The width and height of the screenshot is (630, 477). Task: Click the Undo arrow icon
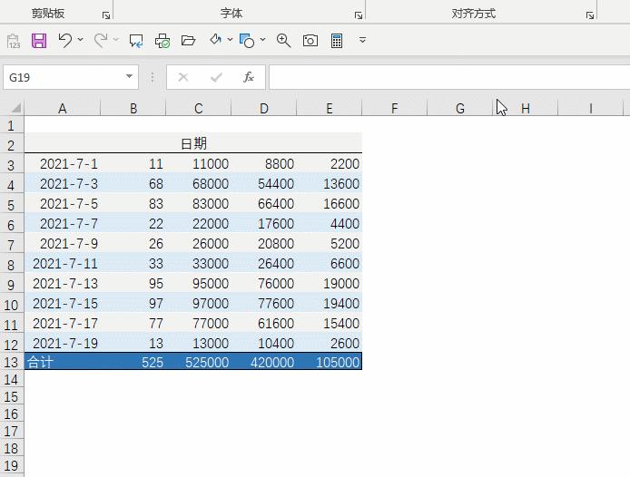[x=64, y=41]
